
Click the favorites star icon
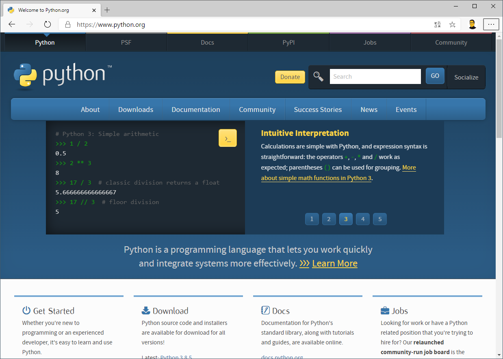(x=452, y=24)
